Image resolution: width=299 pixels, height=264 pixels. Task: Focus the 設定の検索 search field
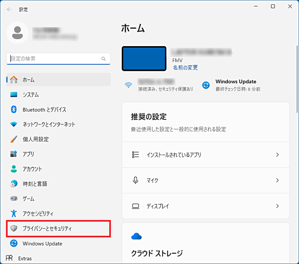point(58,59)
